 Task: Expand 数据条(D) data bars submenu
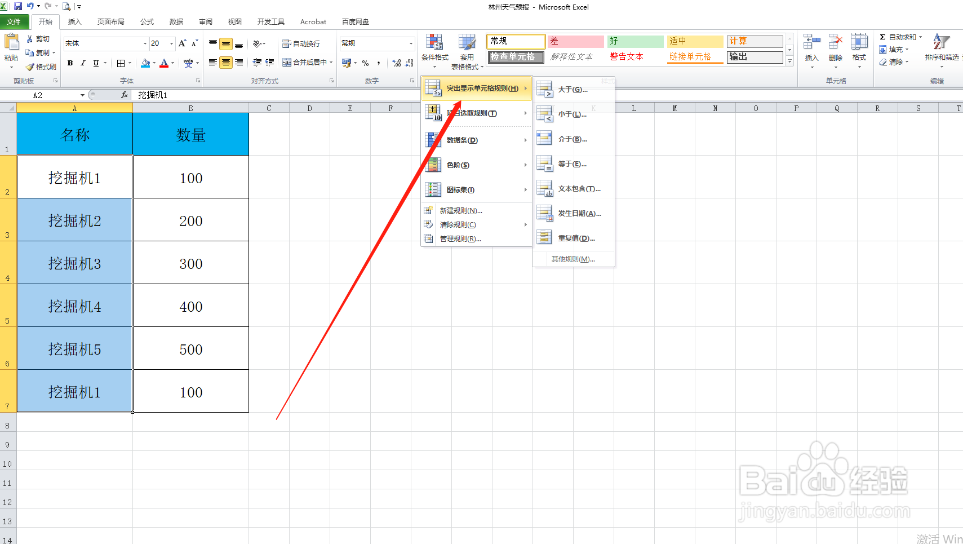point(477,140)
